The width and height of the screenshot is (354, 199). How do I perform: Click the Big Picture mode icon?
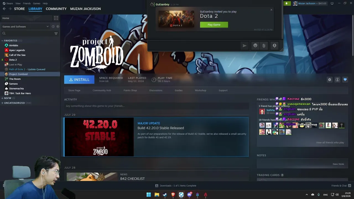point(332,3)
